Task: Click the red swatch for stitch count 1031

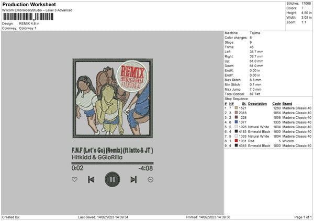Action: pyautogui.click(x=236, y=141)
